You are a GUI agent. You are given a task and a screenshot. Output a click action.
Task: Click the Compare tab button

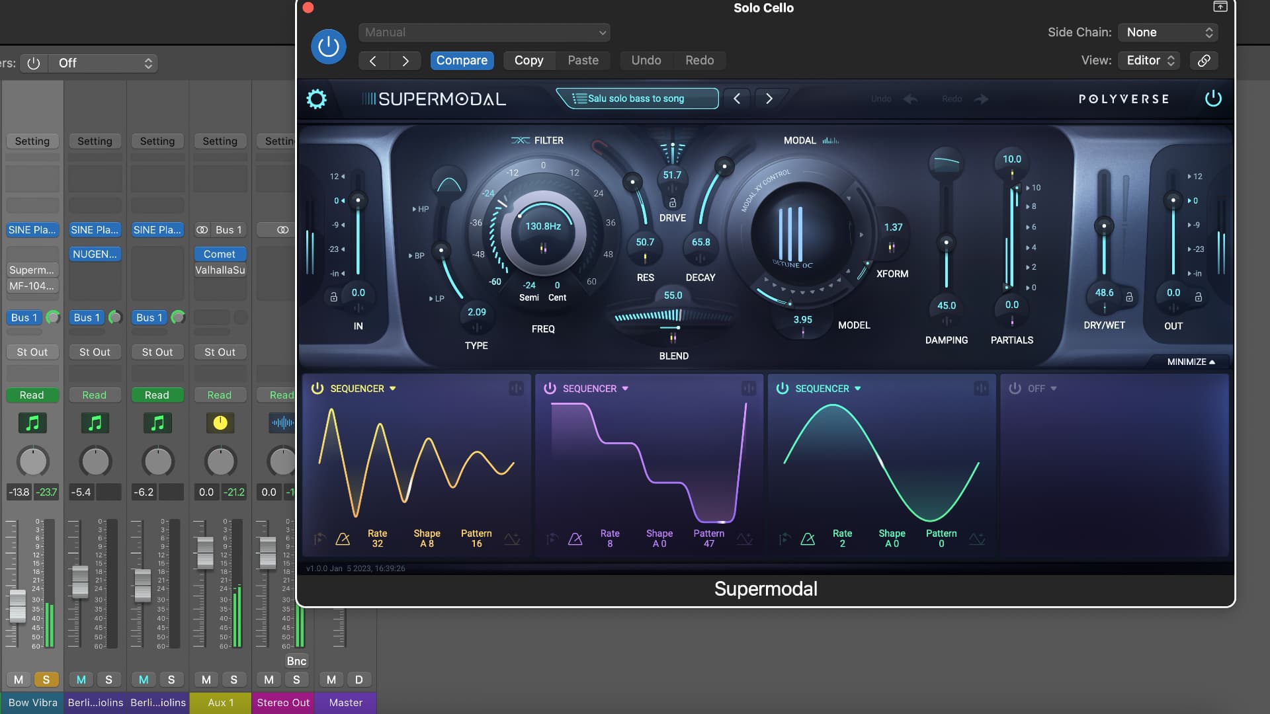(x=462, y=59)
